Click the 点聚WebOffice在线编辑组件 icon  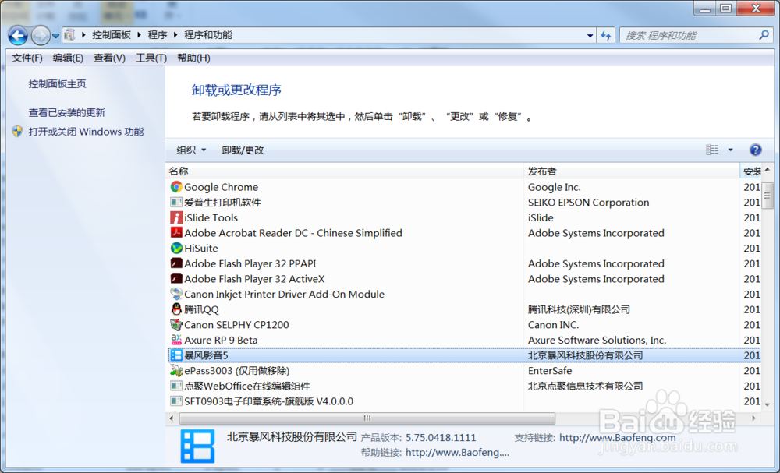176,386
